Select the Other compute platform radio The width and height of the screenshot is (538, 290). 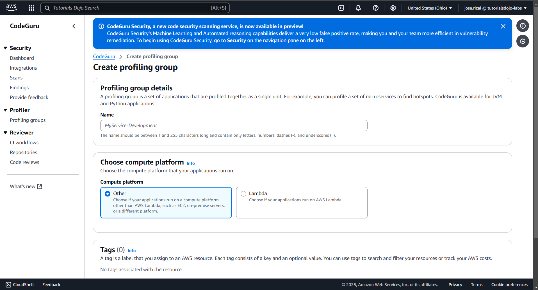tap(108, 194)
